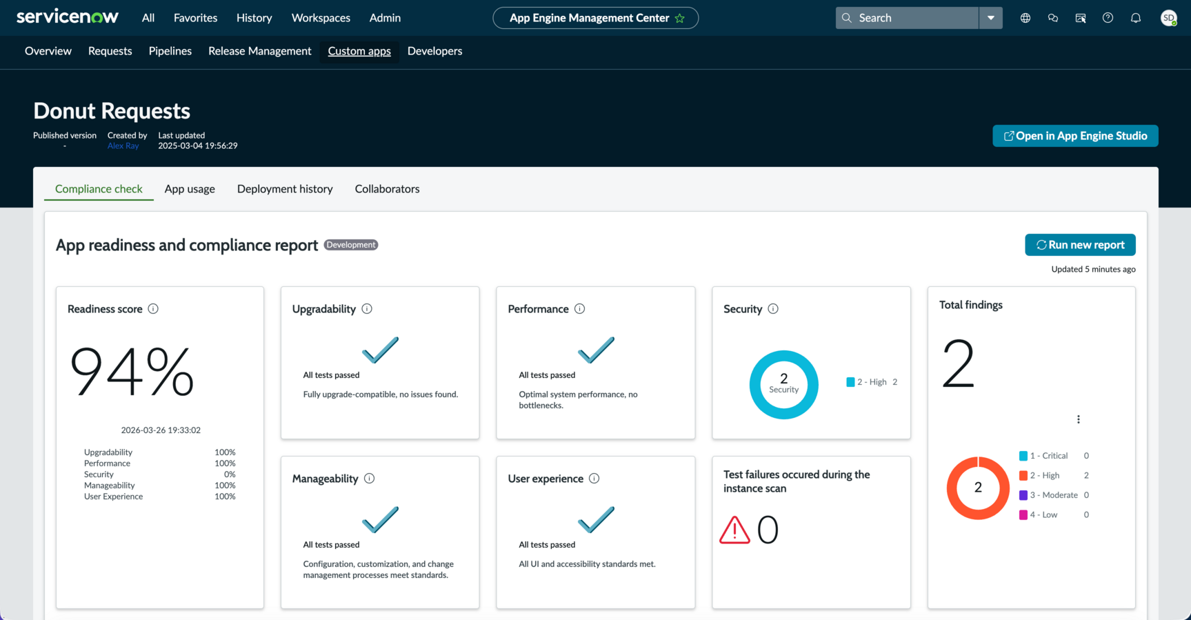Go to Pipelines section
This screenshot has height=620, width=1191.
coord(170,51)
